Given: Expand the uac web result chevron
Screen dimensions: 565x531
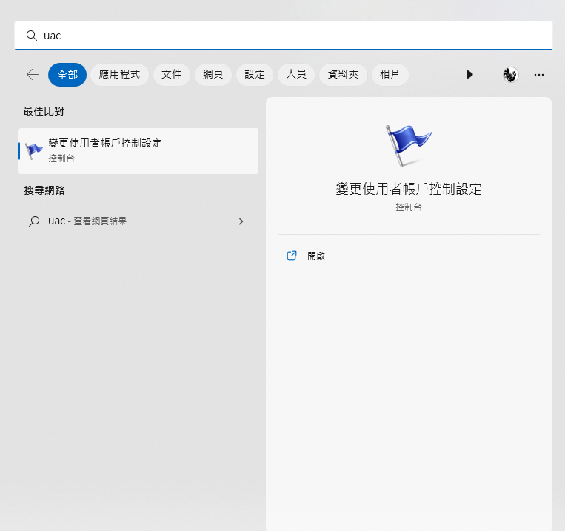Looking at the screenshot, I should (241, 221).
